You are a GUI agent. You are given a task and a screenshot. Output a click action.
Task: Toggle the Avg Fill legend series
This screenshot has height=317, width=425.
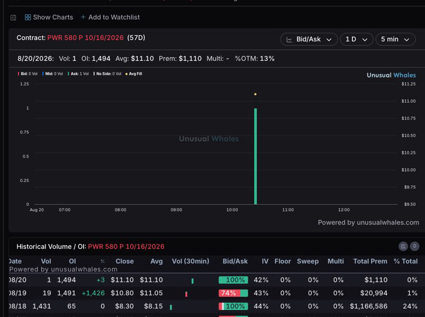click(x=133, y=74)
